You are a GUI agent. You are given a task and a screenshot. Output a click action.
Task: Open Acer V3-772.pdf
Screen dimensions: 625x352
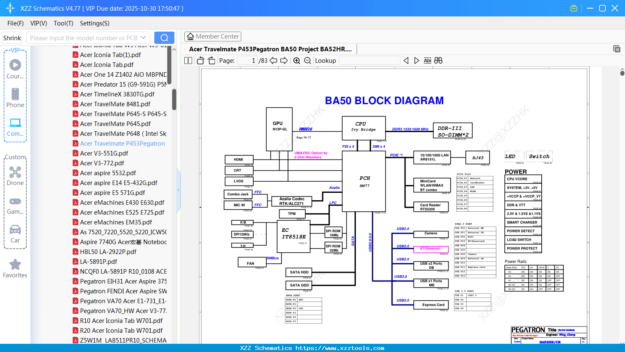coord(102,163)
